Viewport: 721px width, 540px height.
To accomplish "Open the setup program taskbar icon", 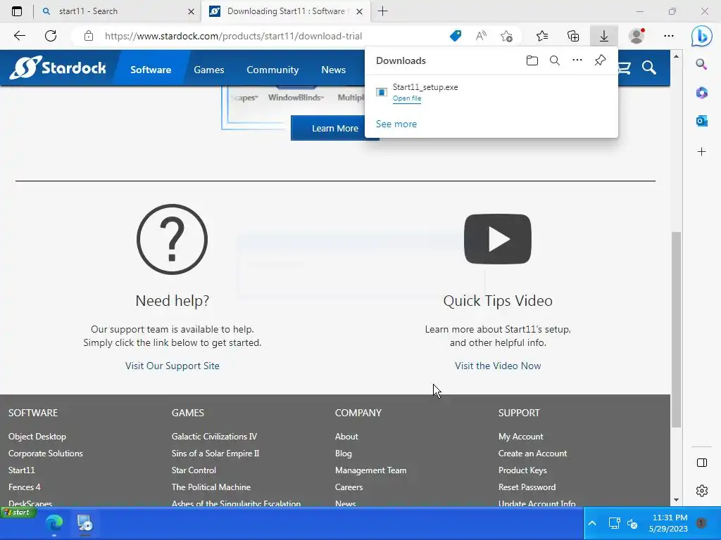I will [x=85, y=523].
